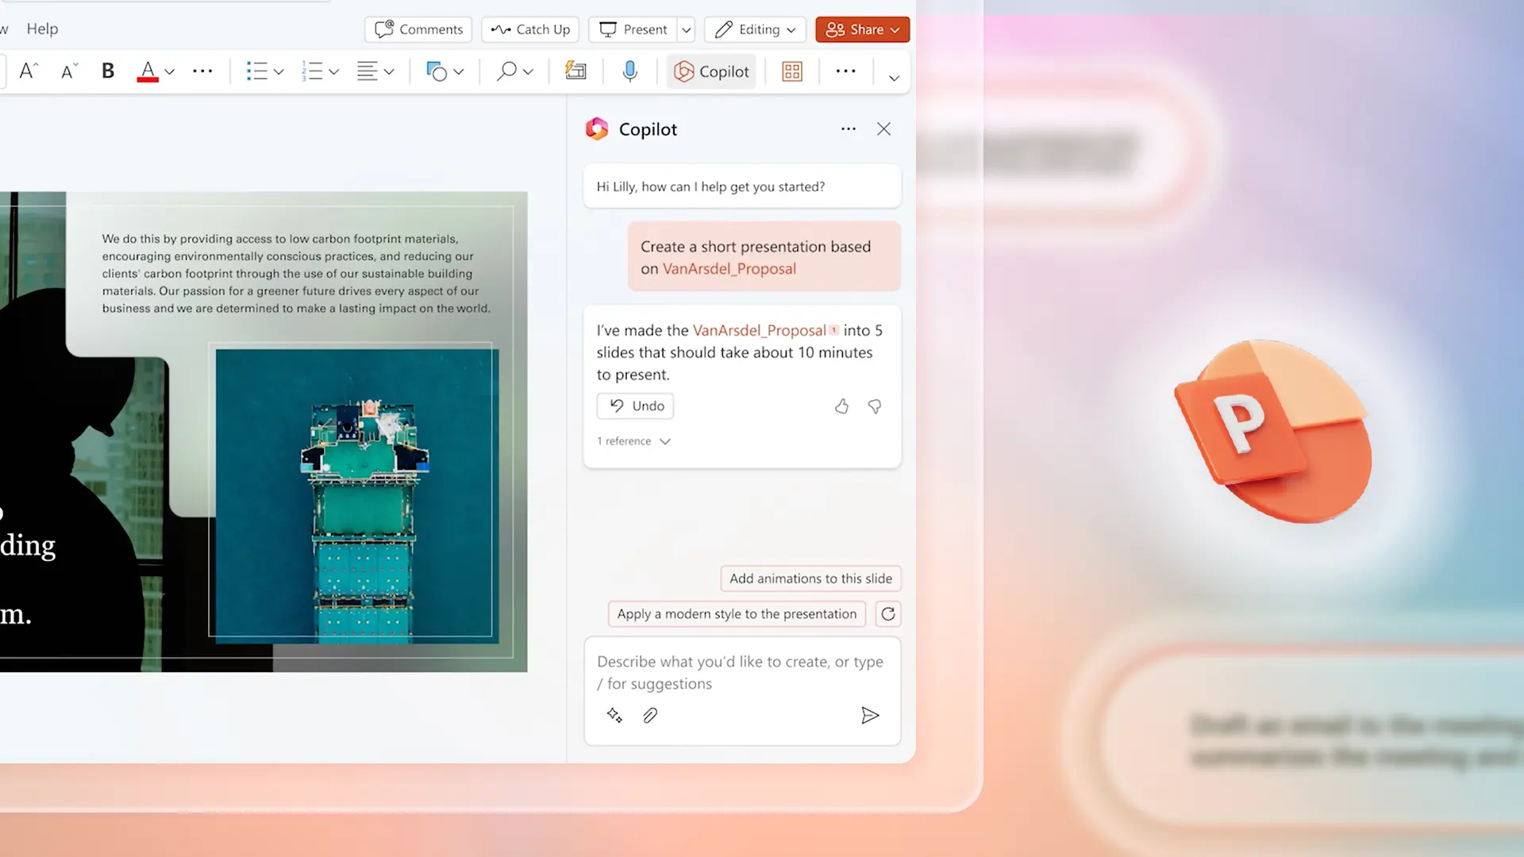Image resolution: width=1524 pixels, height=857 pixels.
Task: Open the Help menu
Action: pos(42,29)
